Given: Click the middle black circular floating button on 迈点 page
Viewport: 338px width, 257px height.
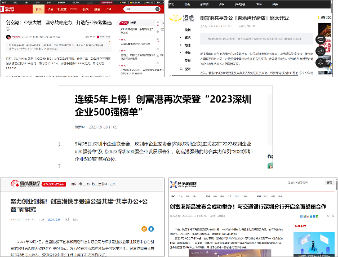Looking at the screenshot, I should [x=321, y=51].
